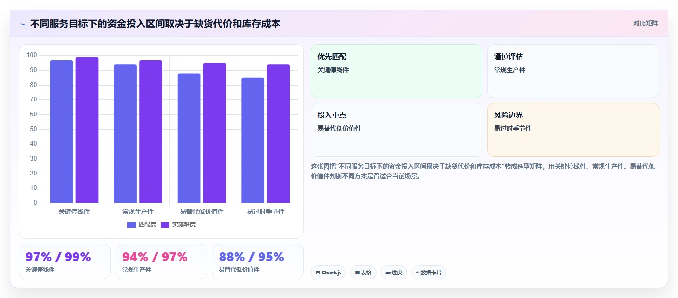The height and width of the screenshot is (298, 678).
Task: Select the 风险边界 matrix card
Action: 573,130
